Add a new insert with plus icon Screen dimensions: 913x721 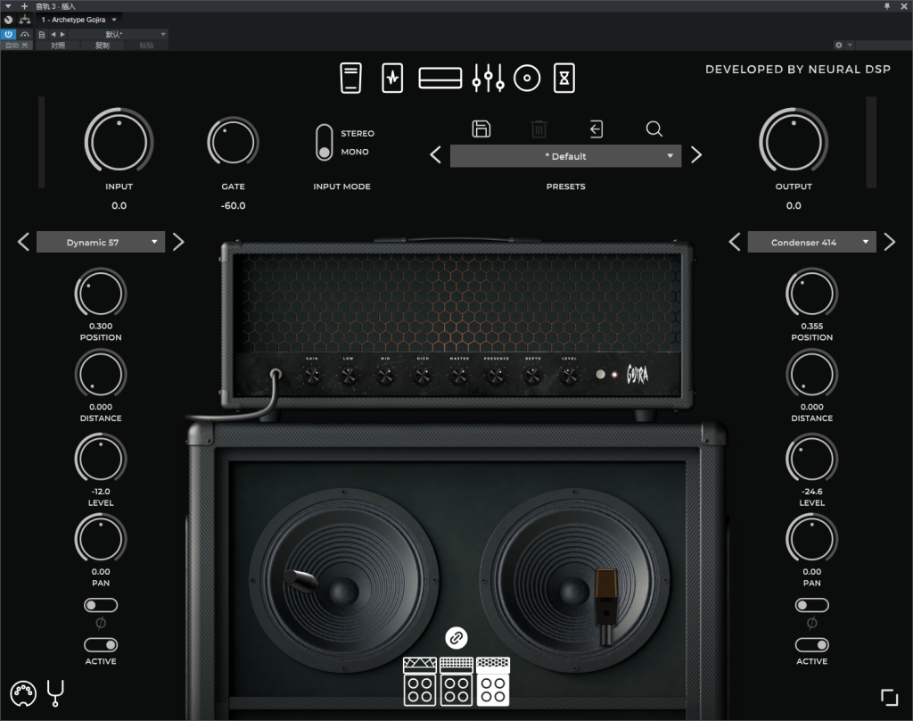click(x=24, y=6)
